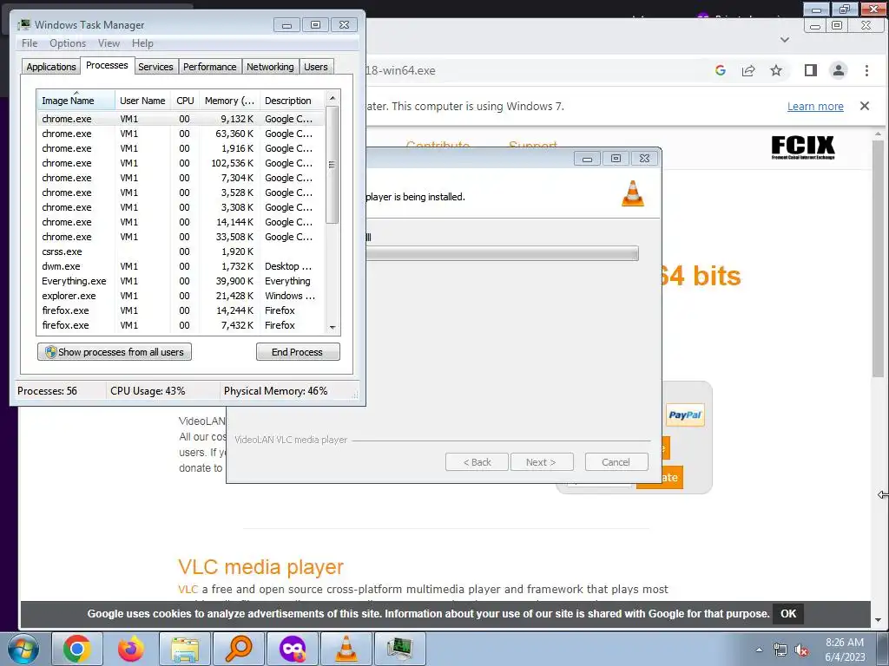The image size is (889, 666).
Task: Switch to the Performance tab
Action: coord(210,67)
